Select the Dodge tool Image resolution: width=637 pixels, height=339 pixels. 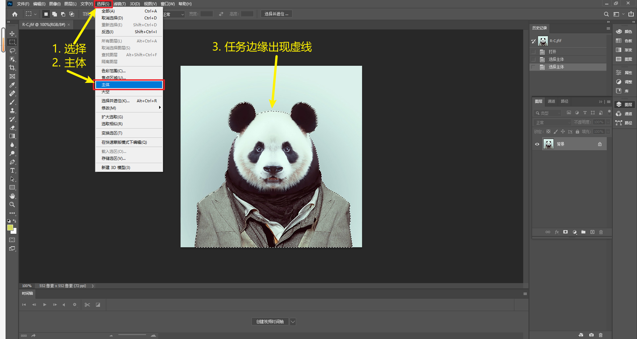(x=12, y=153)
